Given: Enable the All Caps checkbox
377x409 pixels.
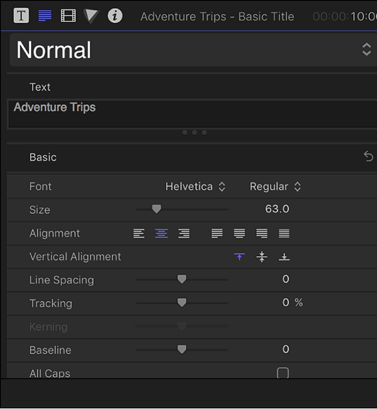Looking at the screenshot, I should (x=283, y=373).
